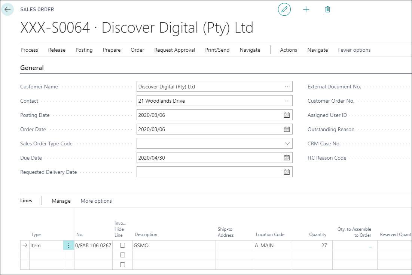This screenshot has width=412, height=275.
Task: Click the Due Date field
Action: pos(214,158)
